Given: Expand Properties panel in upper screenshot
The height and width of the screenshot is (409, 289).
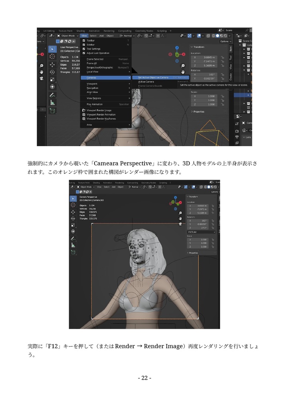Looking at the screenshot, I should (x=198, y=112).
